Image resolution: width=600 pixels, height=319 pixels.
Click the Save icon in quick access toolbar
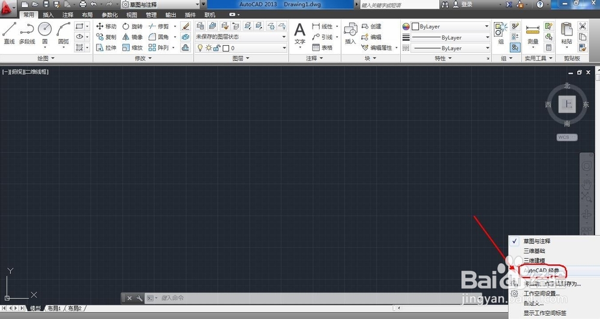(x=46, y=5)
